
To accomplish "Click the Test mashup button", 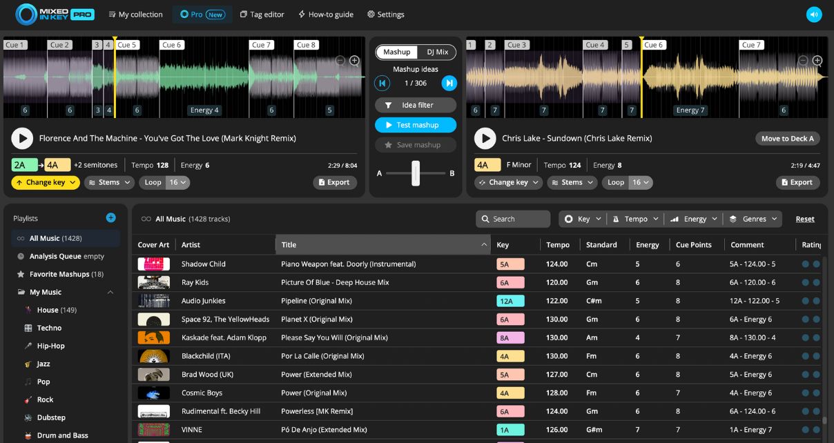I will coord(416,126).
